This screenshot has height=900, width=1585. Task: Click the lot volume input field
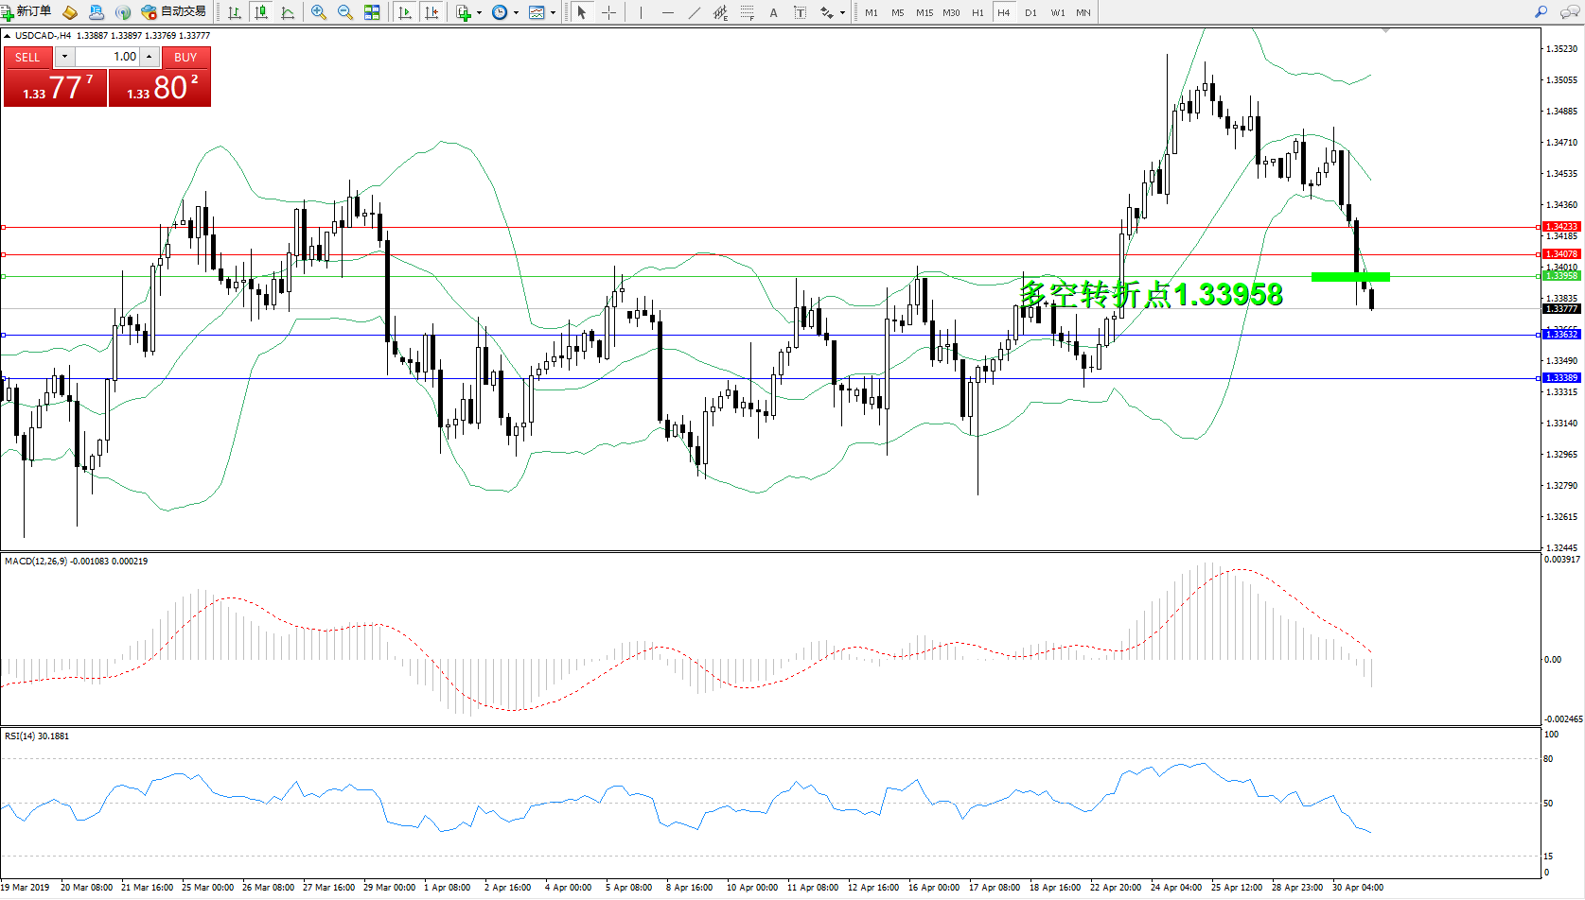pyautogui.click(x=107, y=57)
